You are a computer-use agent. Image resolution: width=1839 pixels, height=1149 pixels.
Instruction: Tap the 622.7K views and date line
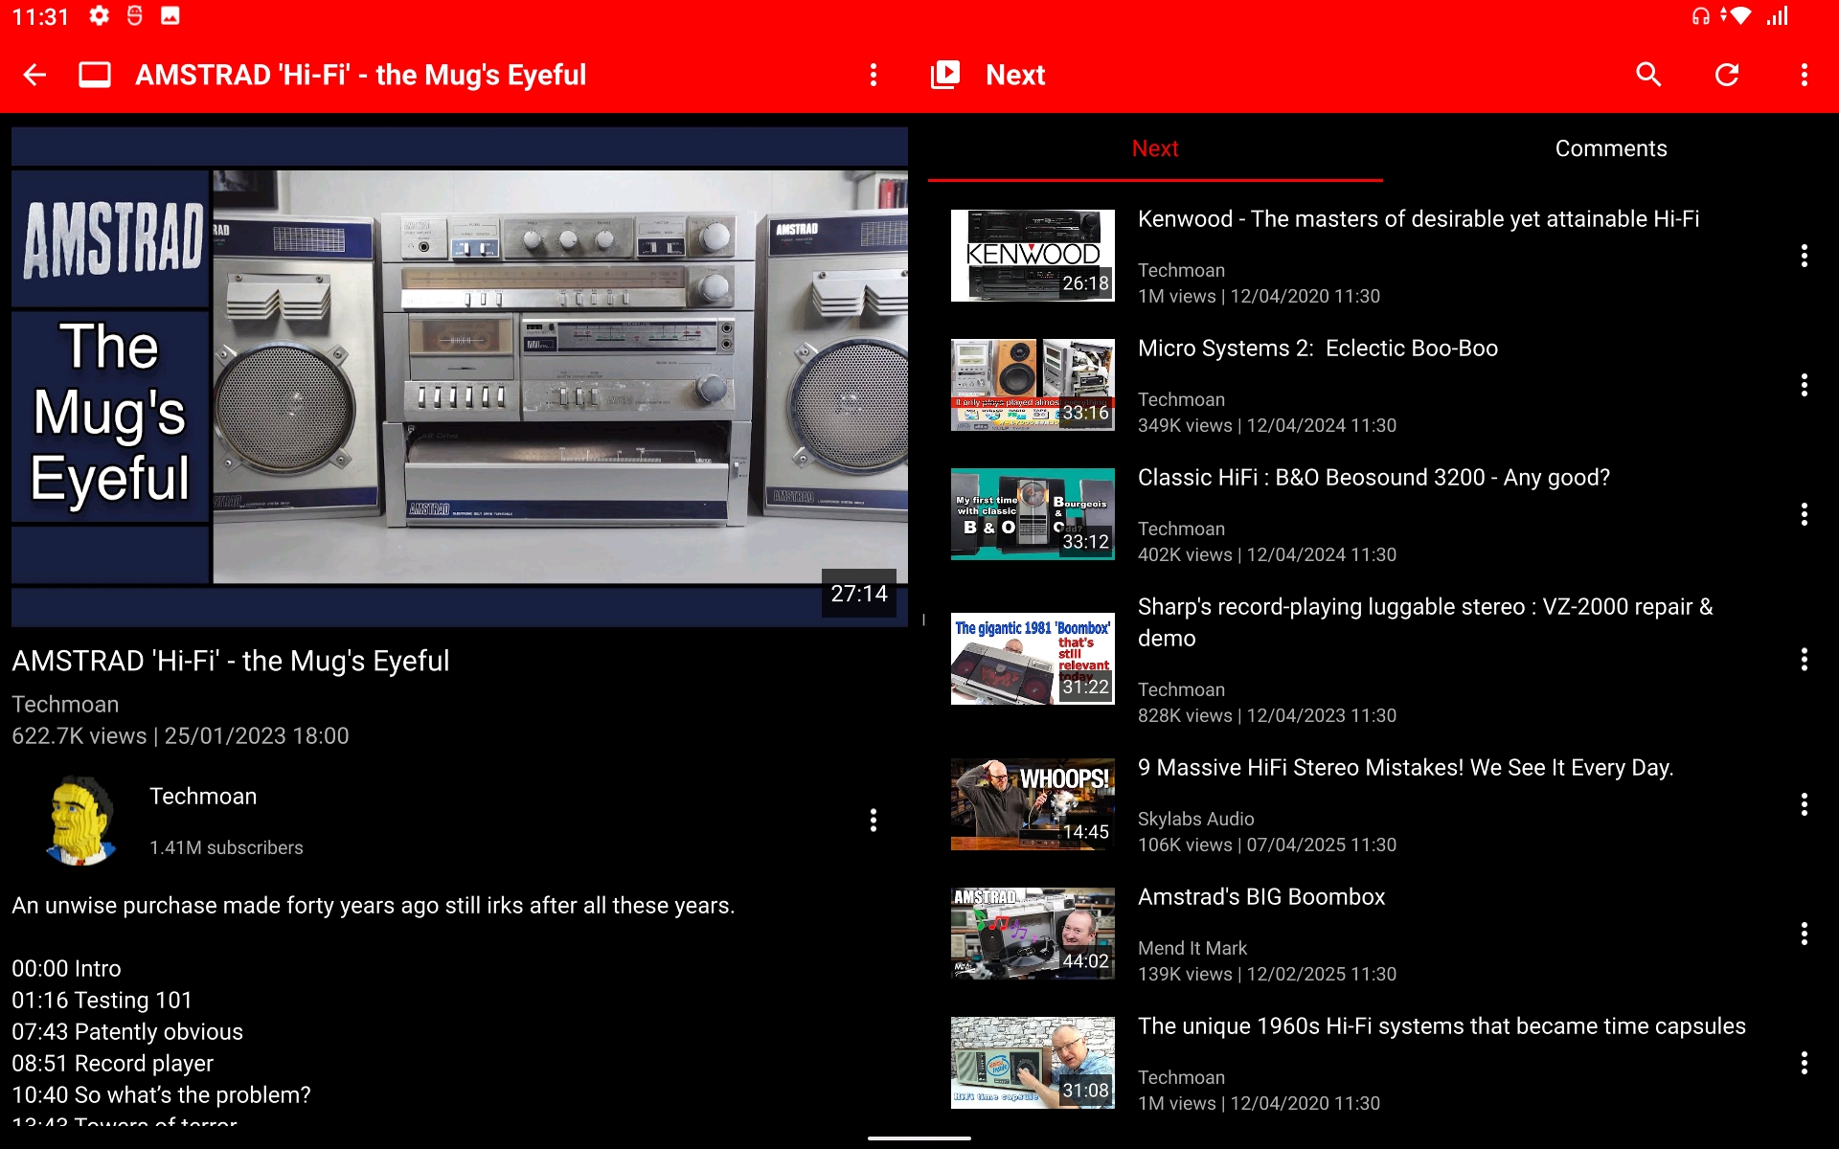click(180, 736)
